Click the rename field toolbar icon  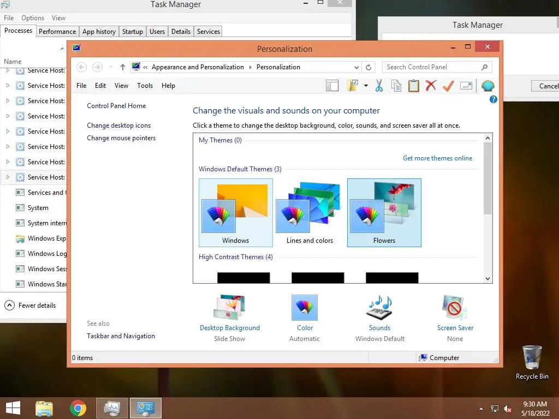point(466,86)
